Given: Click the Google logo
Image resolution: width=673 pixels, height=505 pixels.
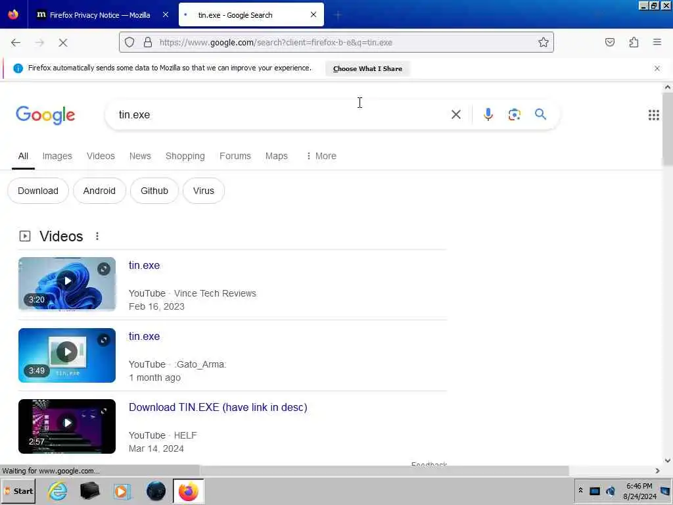Looking at the screenshot, I should point(45,115).
